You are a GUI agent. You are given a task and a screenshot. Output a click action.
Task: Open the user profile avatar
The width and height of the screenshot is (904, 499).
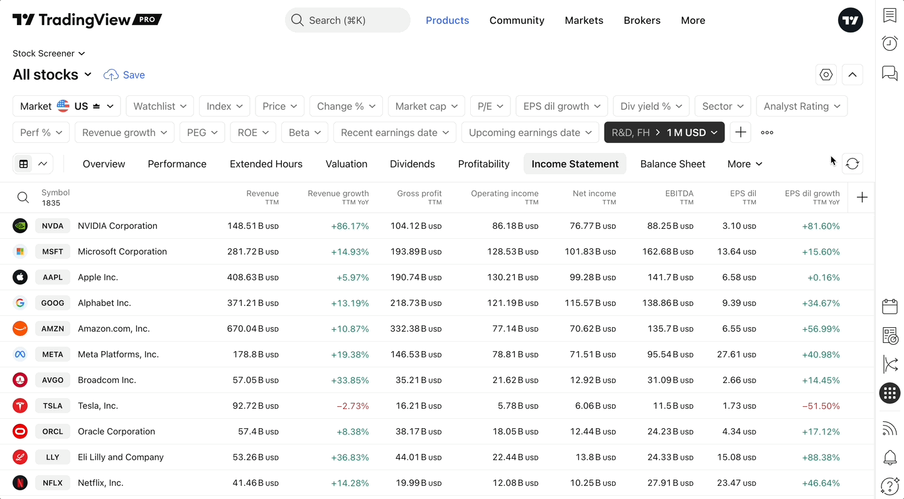[x=850, y=20]
